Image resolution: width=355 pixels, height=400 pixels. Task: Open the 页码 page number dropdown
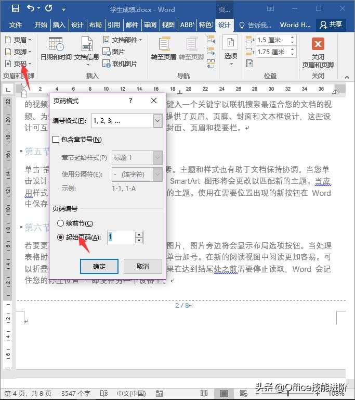coord(19,64)
